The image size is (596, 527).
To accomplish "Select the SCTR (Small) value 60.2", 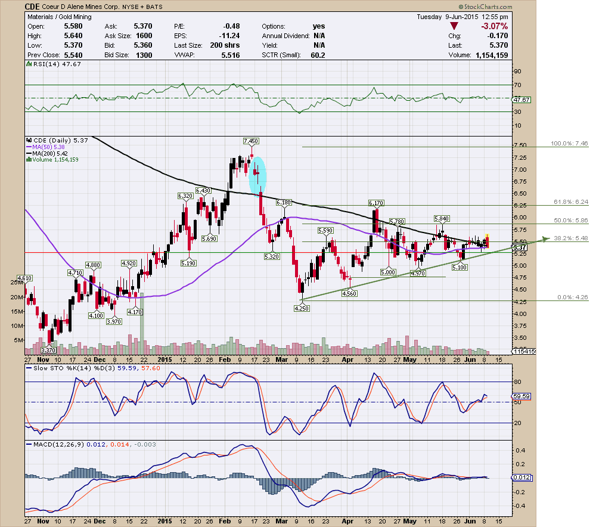I will click(x=318, y=55).
